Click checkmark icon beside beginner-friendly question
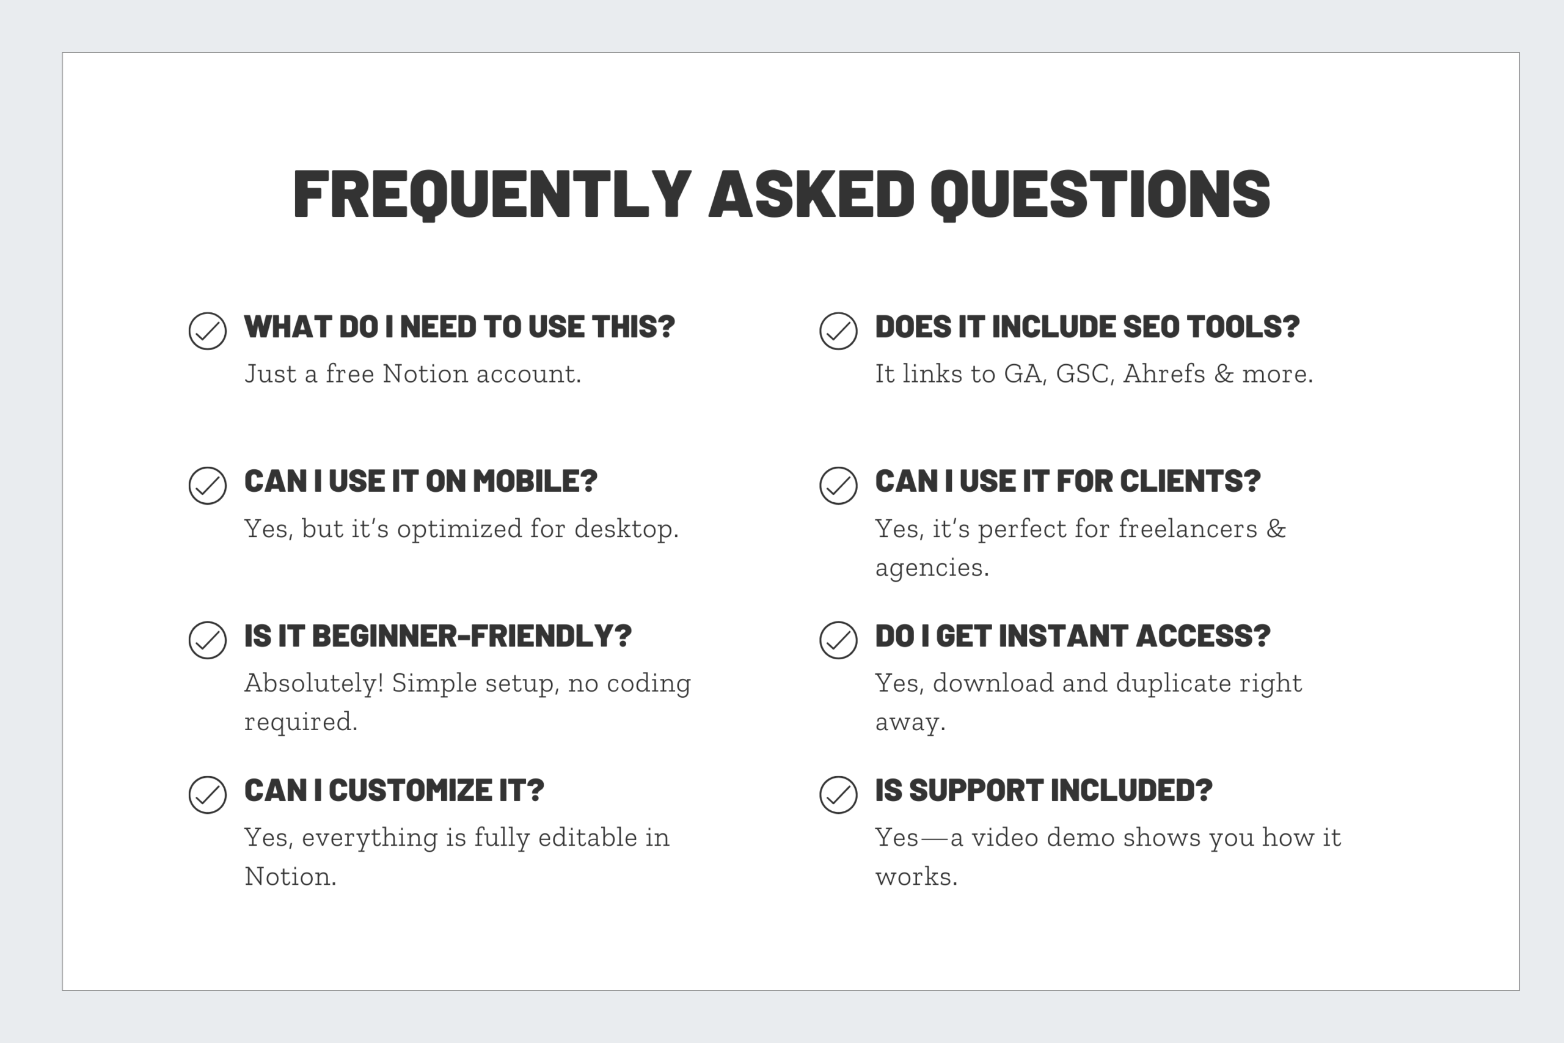This screenshot has height=1043, width=1564. (208, 640)
